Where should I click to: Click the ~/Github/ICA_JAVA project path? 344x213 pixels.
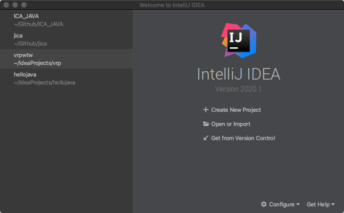[38, 24]
